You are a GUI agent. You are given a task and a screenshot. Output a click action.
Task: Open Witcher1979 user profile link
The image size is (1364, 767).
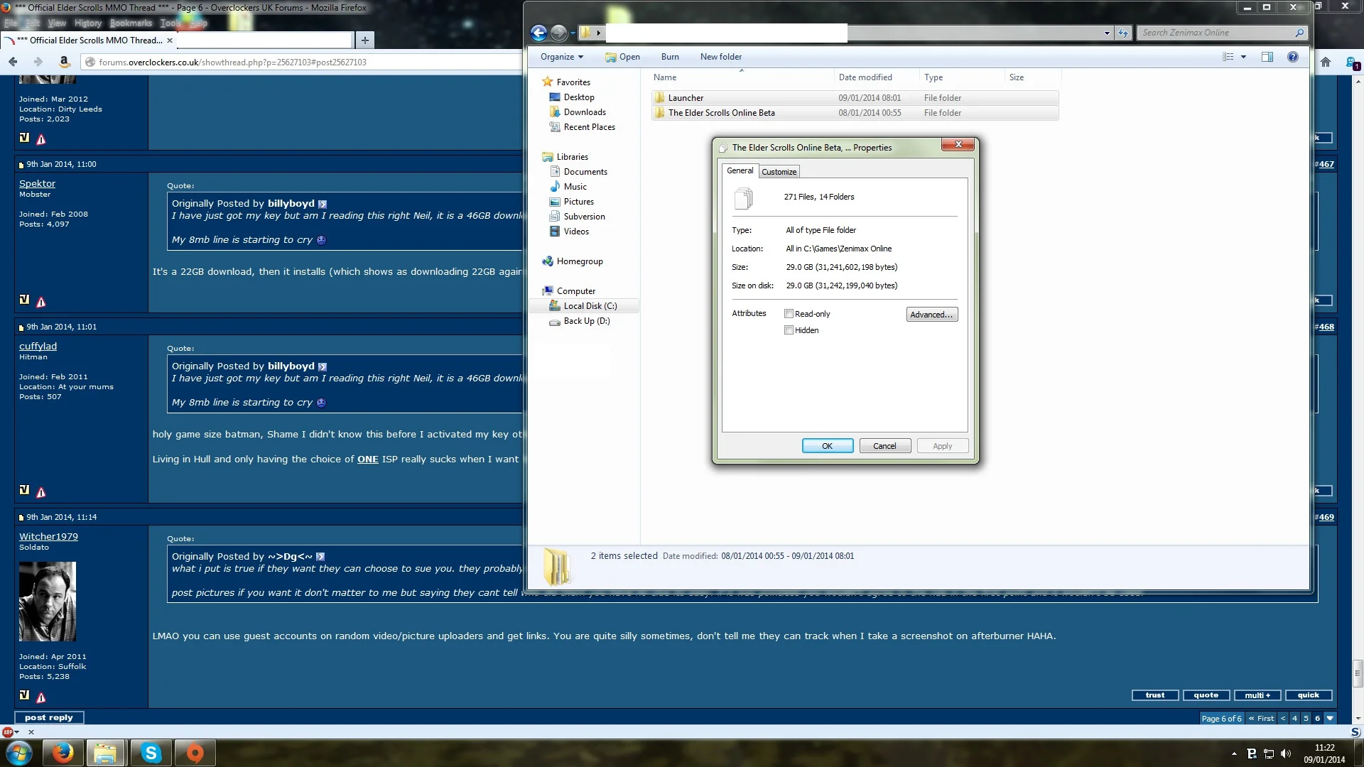click(48, 536)
